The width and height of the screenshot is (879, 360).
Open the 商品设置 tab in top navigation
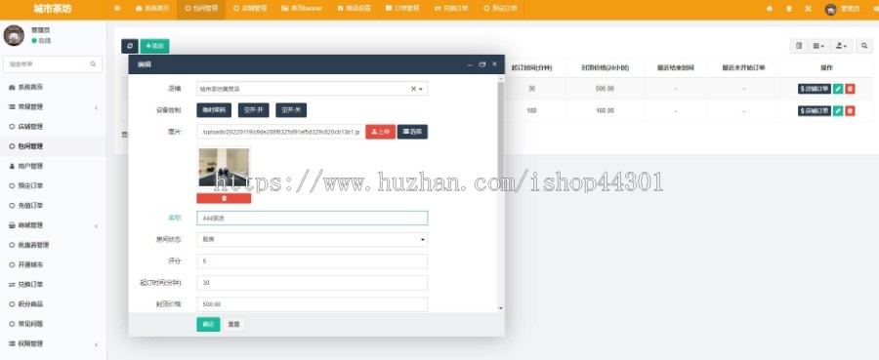[x=355, y=9]
